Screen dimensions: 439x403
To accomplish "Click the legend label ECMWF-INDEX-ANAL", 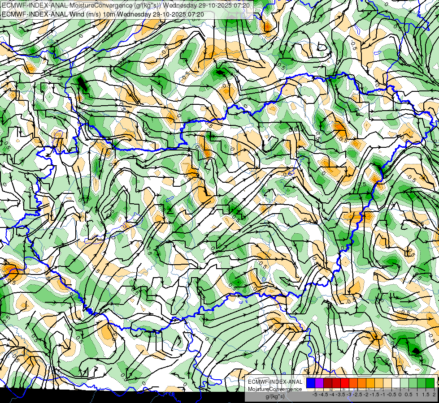I will tap(275, 382).
